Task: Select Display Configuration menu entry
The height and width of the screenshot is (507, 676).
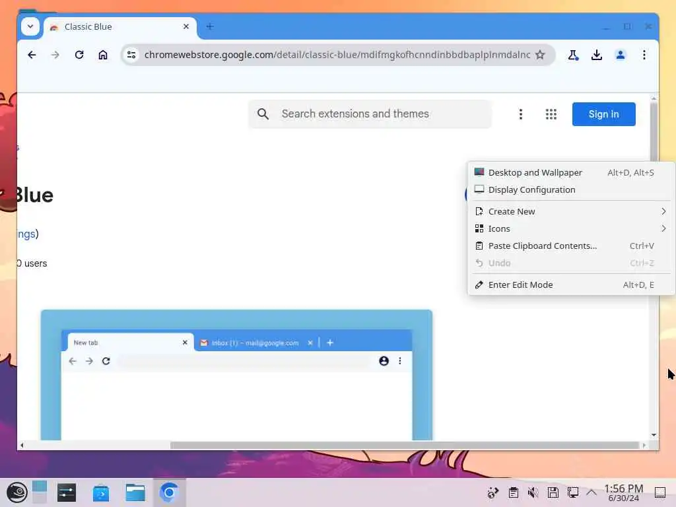Action: coord(571,189)
